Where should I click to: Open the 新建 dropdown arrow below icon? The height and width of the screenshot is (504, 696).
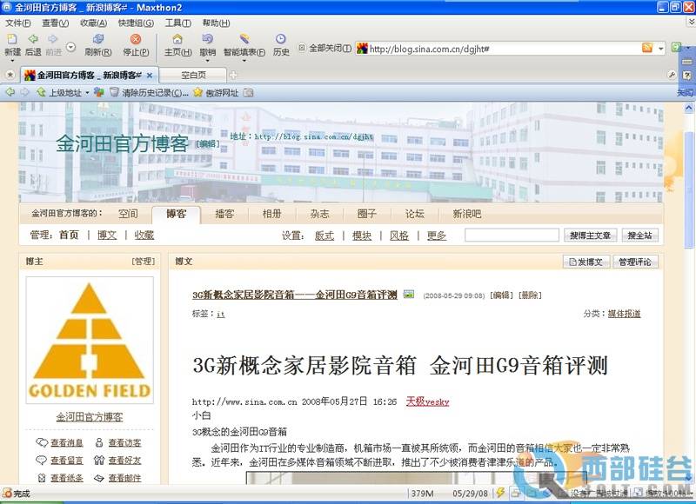coord(12,60)
